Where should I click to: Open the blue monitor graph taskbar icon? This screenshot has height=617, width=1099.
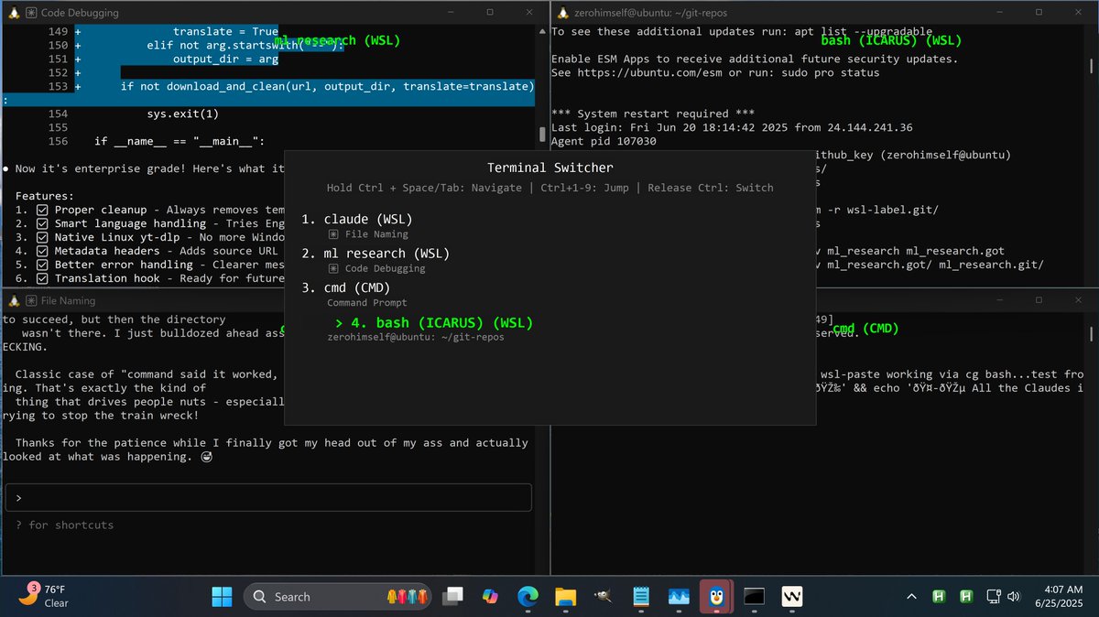tap(680, 597)
